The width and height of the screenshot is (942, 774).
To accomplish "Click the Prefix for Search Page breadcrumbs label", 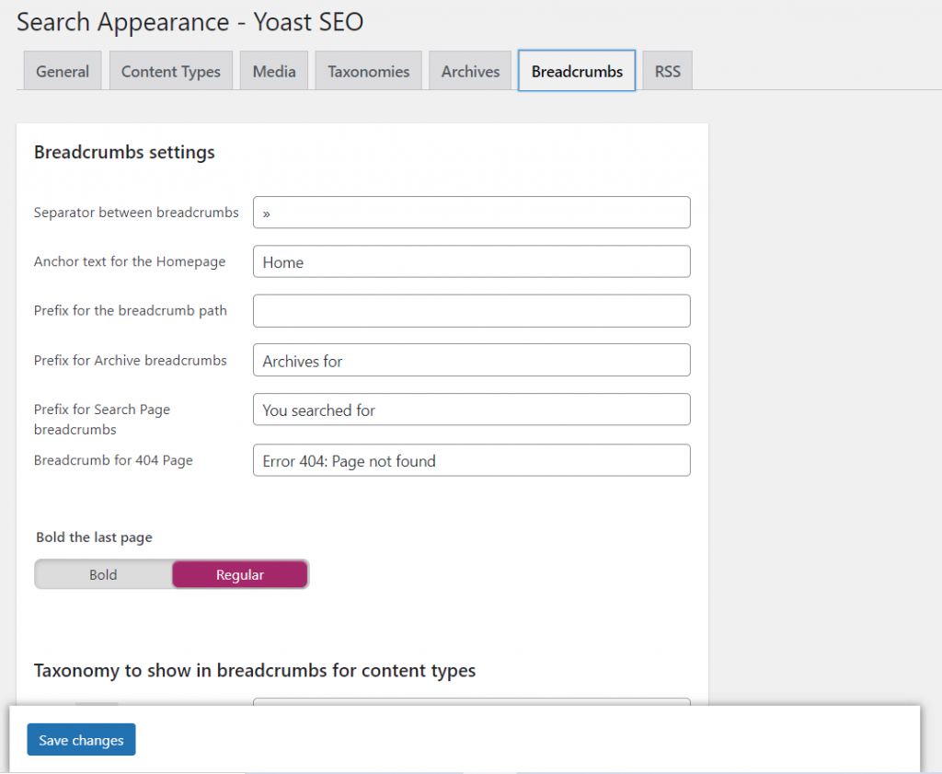I will pos(102,419).
